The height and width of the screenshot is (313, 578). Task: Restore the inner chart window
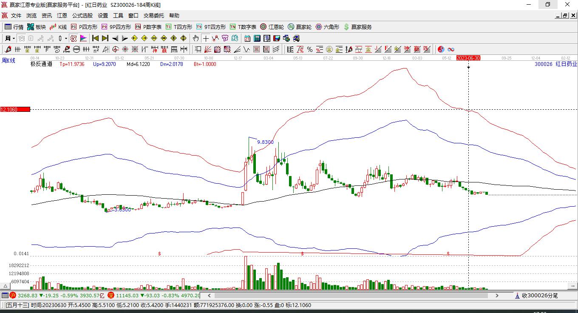565,16
